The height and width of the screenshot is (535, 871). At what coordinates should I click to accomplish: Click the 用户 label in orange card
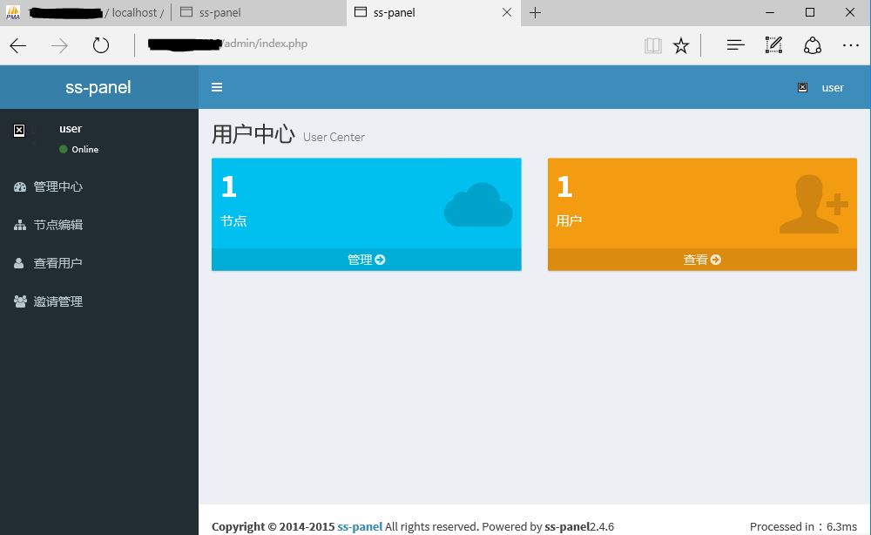[569, 221]
